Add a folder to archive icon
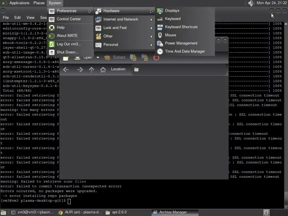Image resolution: width=288 pixels, height=216 pixels. click(145, 58)
